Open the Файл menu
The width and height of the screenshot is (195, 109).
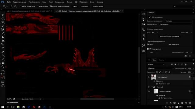[x=9, y=2]
